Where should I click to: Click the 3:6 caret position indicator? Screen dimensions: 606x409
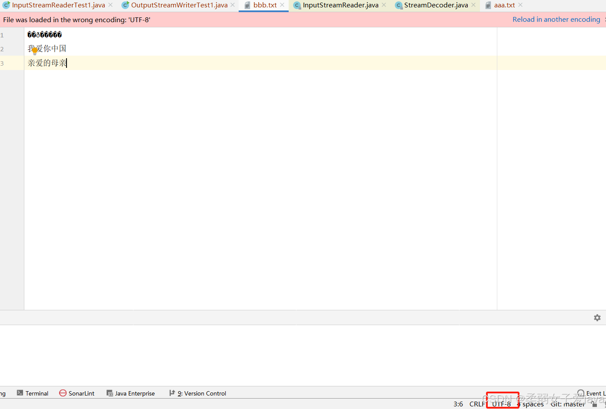pyautogui.click(x=458, y=404)
